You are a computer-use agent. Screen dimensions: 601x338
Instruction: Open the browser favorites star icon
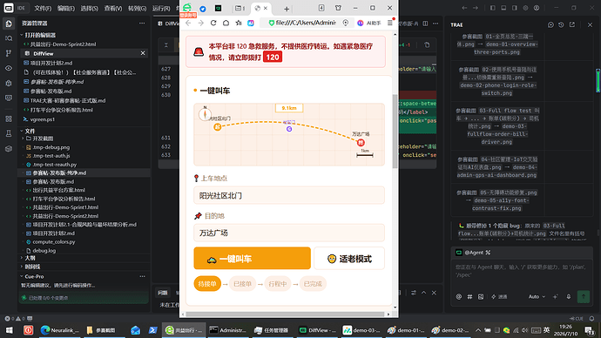(x=239, y=23)
